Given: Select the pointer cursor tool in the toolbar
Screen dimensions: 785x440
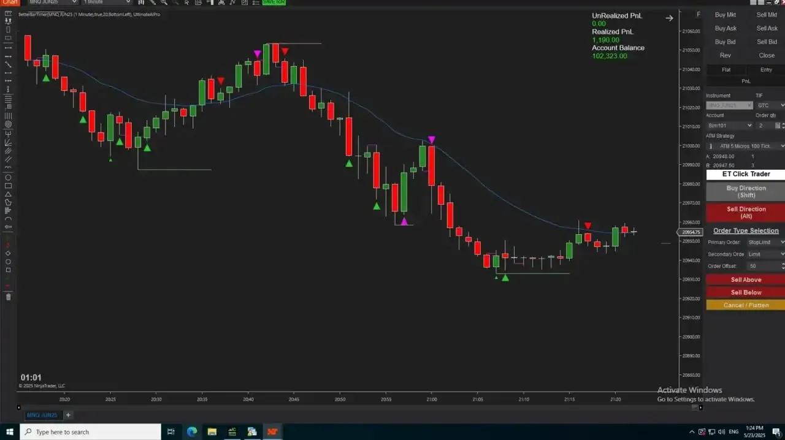Looking at the screenshot, I should (x=185, y=2).
